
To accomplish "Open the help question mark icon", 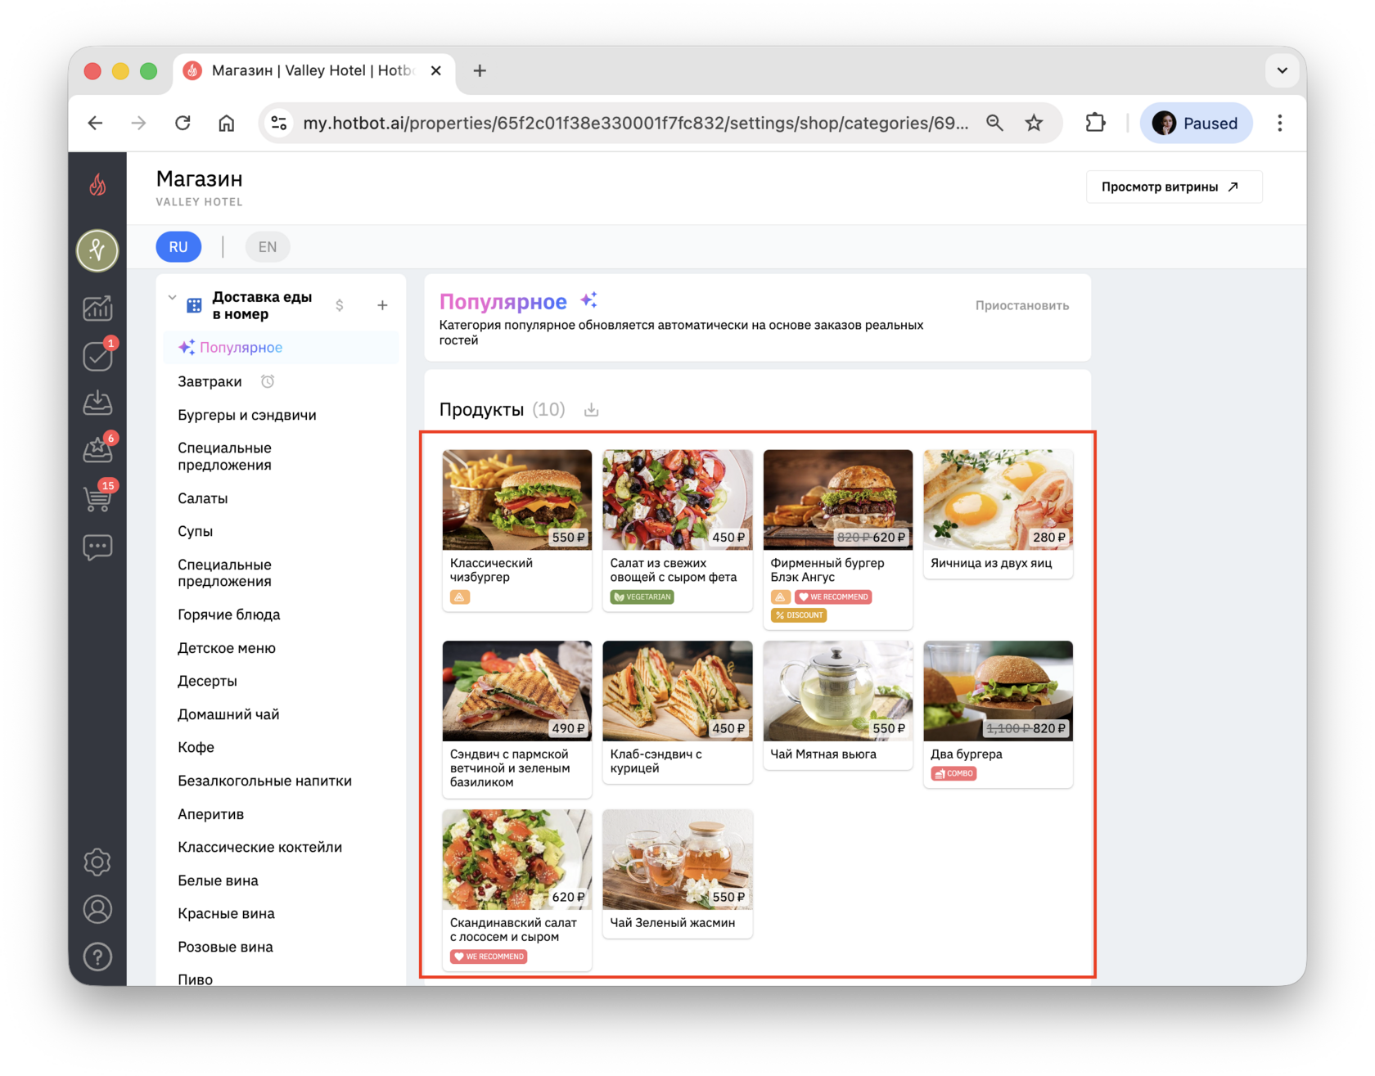I will click(x=97, y=957).
